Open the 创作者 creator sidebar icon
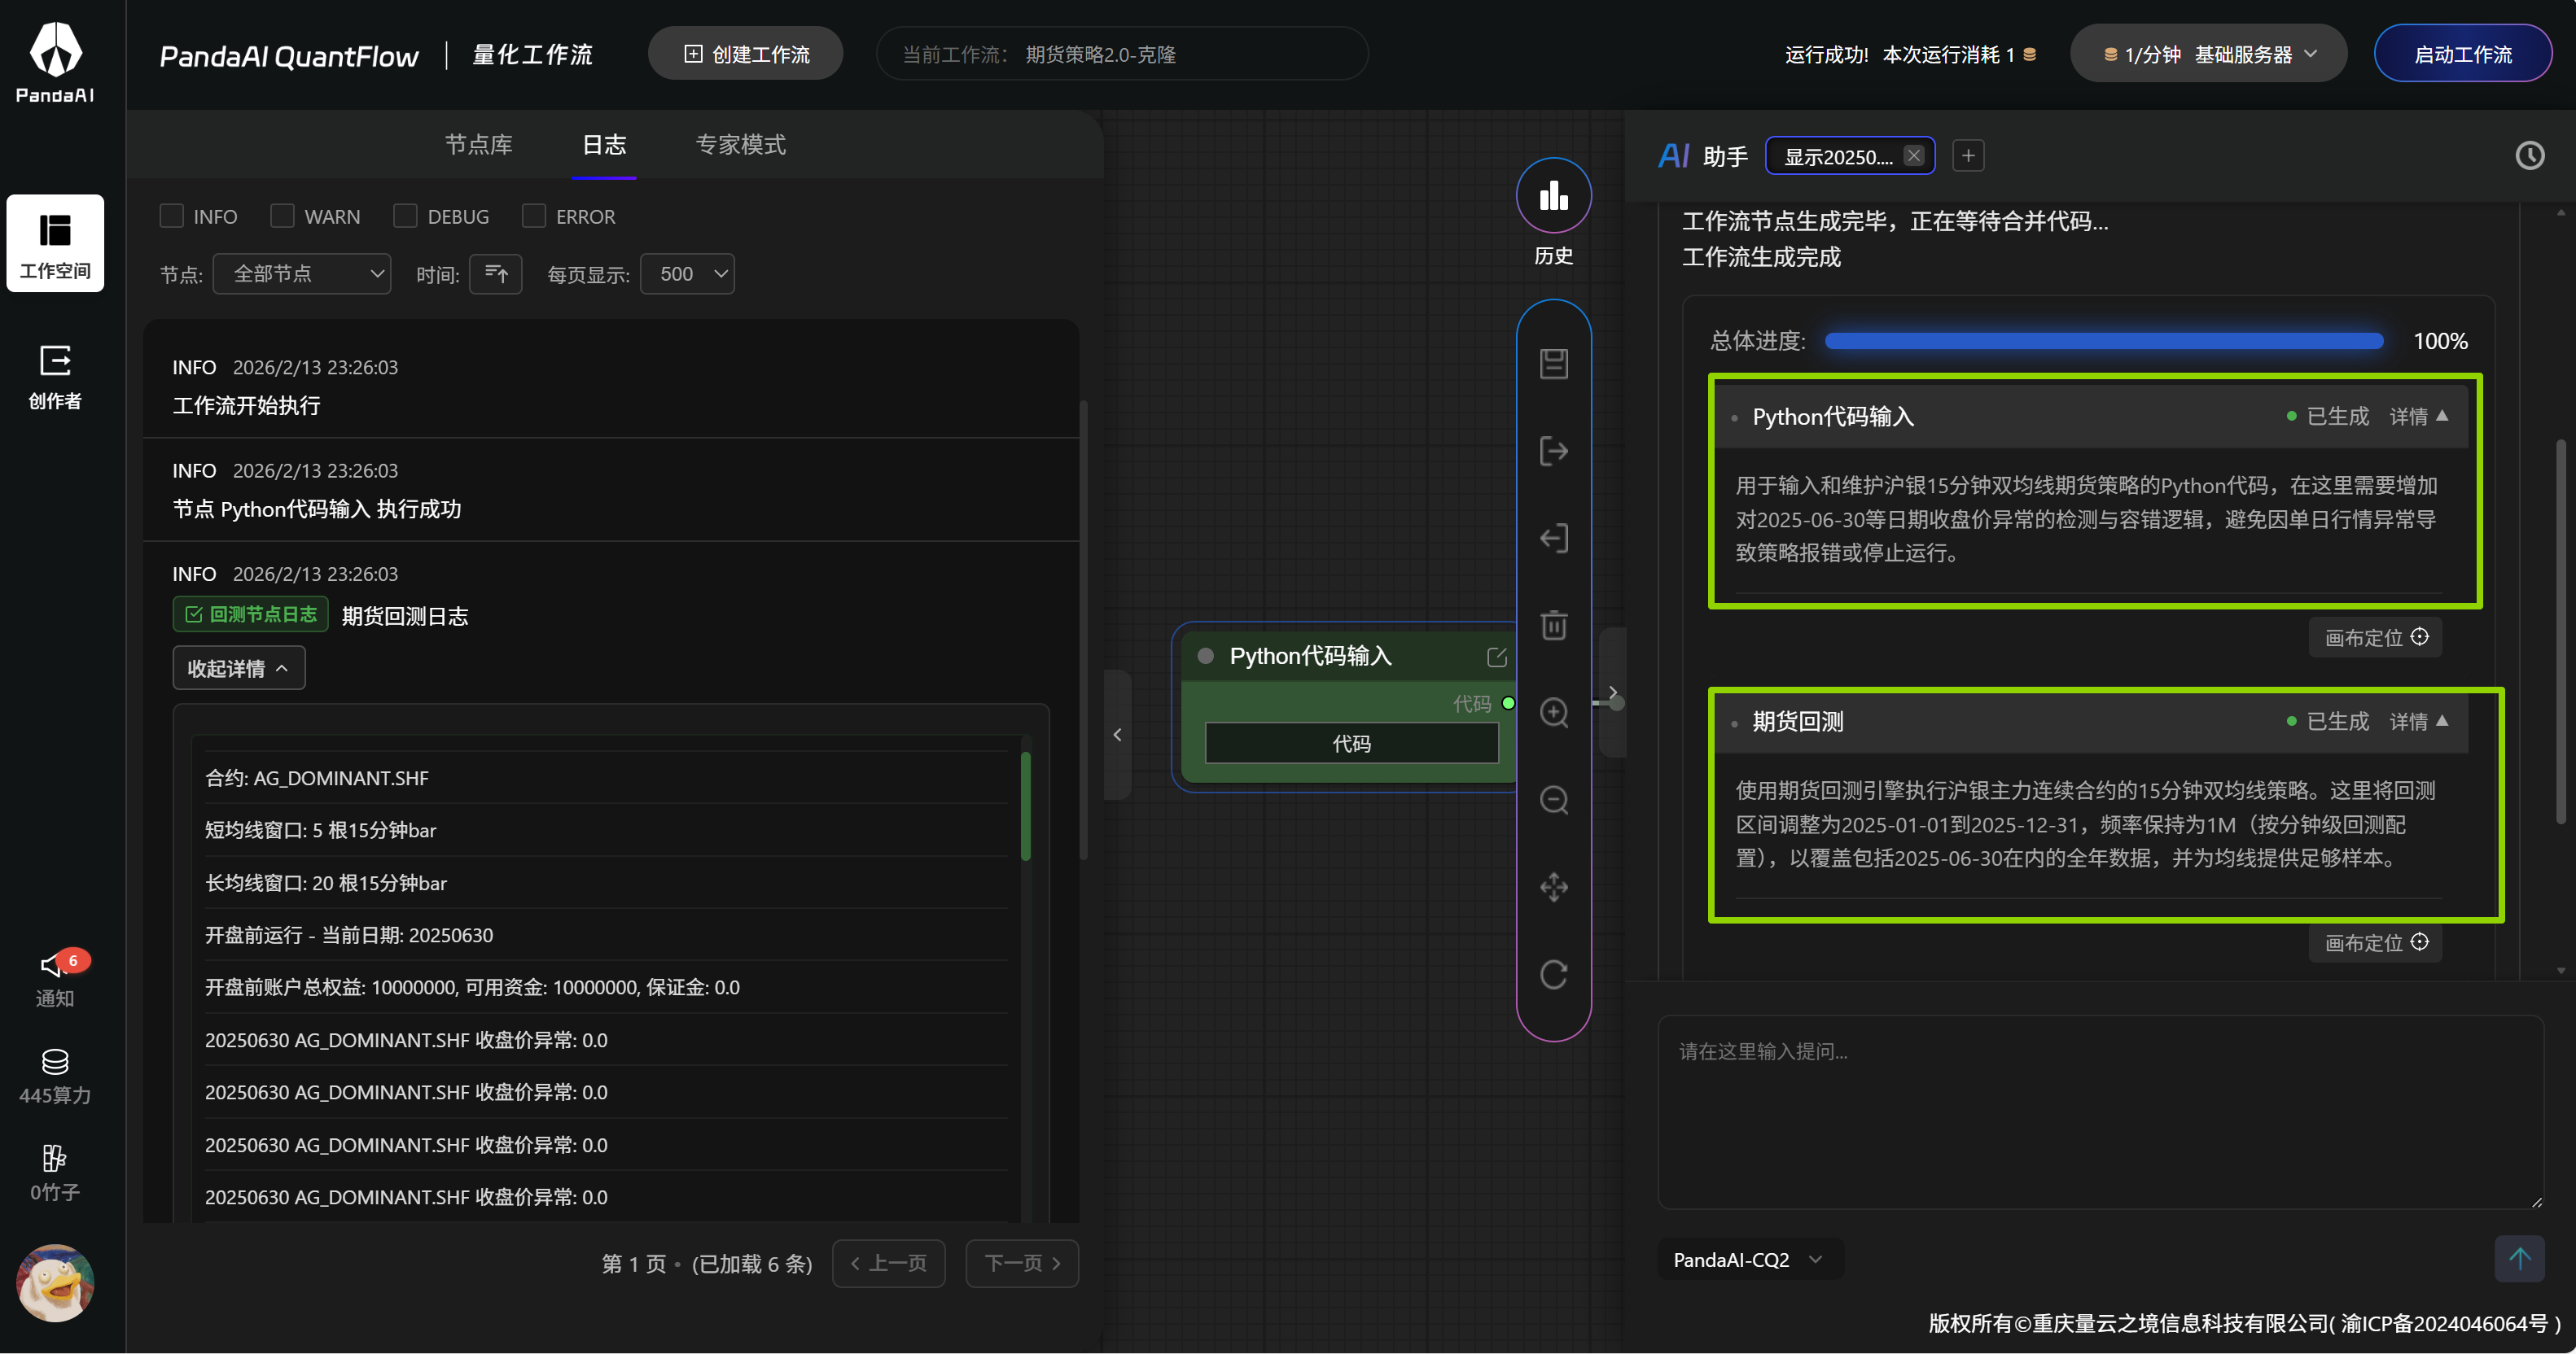This screenshot has width=2576, height=1354. pos(55,378)
